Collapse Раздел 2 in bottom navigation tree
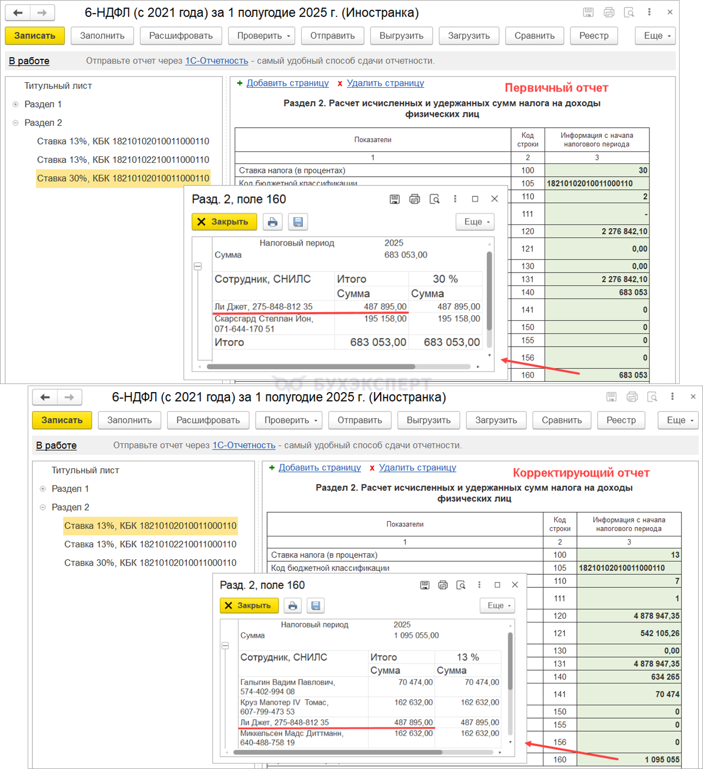This screenshot has height=769, width=703. [43, 507]
